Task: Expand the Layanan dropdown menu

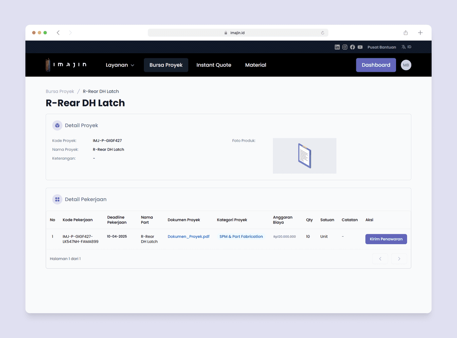Action: (x=120, y=65)
